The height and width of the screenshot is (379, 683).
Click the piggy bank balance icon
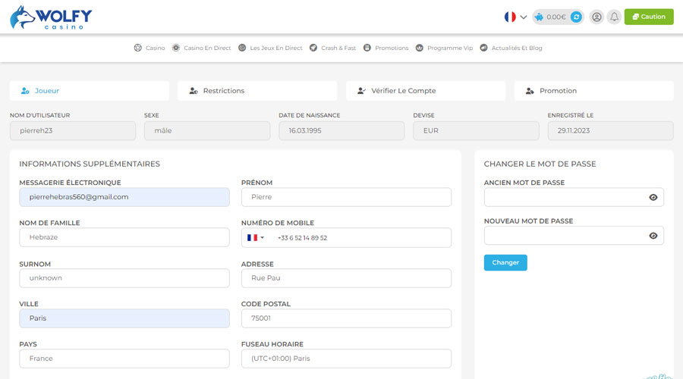(540, 17)
